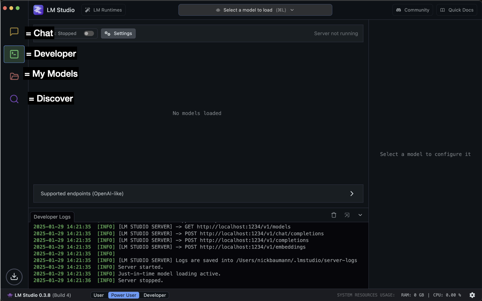Open the Discover magnifier icon
Image resolution: width=482 pixels, height=301 pixels.
coord(14,99)
